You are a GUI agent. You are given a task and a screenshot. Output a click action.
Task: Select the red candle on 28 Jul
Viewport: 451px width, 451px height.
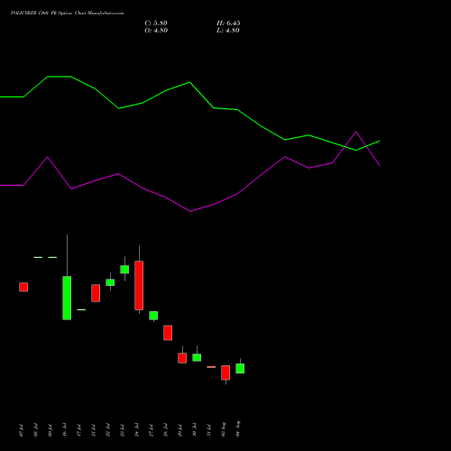point(168,333)
